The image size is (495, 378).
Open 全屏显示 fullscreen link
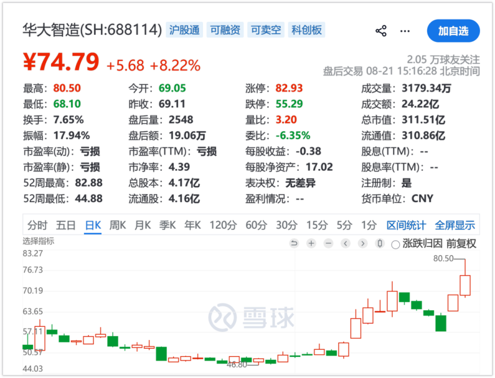455,225
